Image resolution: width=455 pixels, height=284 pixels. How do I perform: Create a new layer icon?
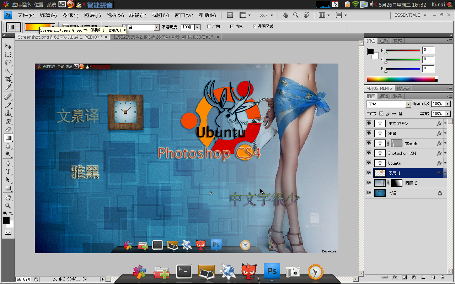pyautogui.click(x=433, y=277)
